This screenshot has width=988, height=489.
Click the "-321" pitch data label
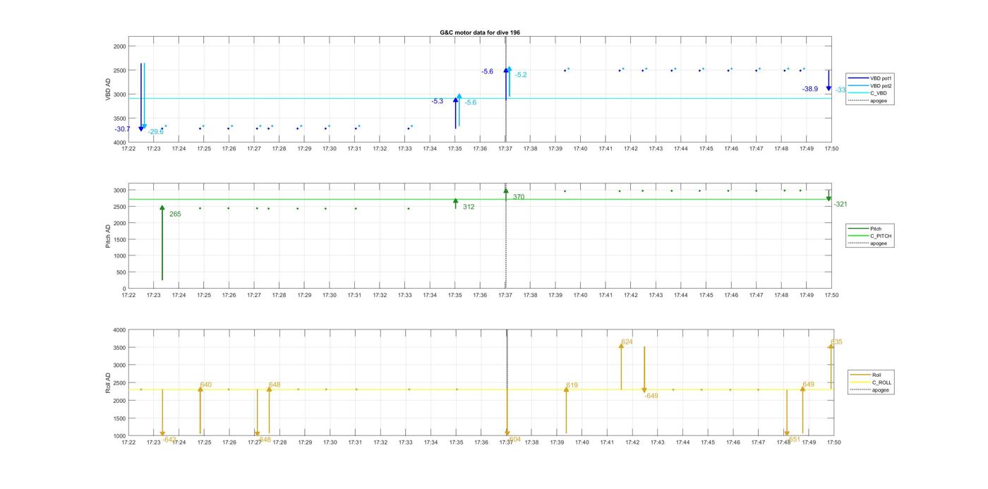(x=841, y=205)
